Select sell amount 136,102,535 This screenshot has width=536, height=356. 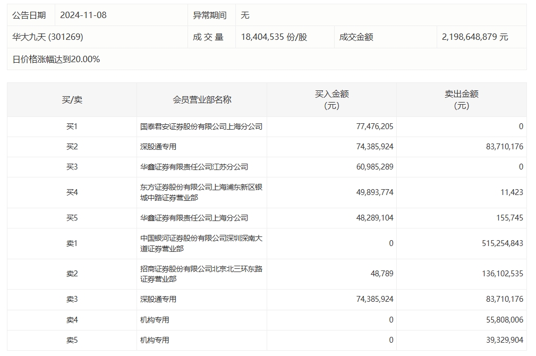(x=503, y=274)
